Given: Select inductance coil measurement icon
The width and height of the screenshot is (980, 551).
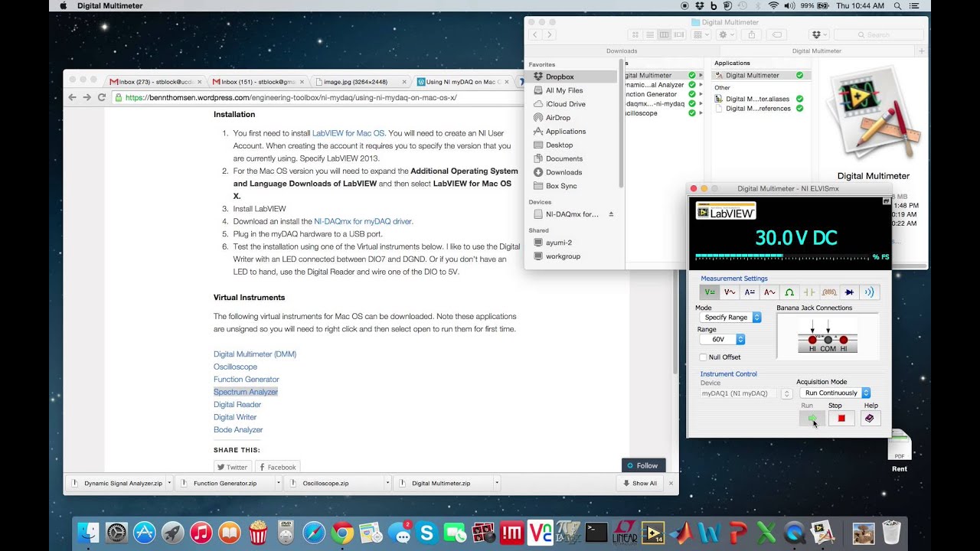Looking at the screenshot, I should (x=829, y=292).
